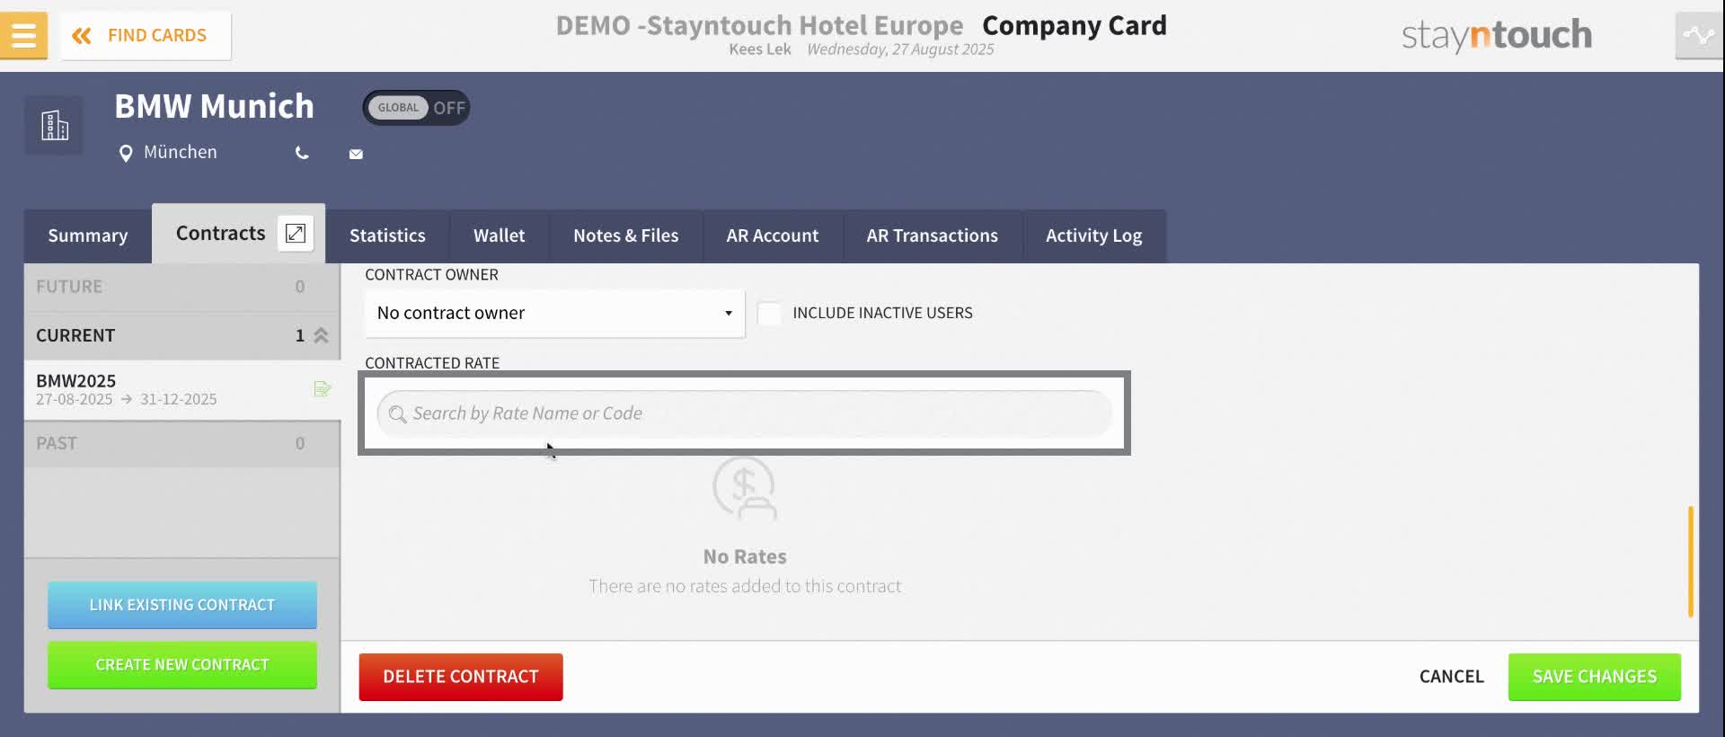
Task: Click Create New Contract button
Action: pos(182,665)
